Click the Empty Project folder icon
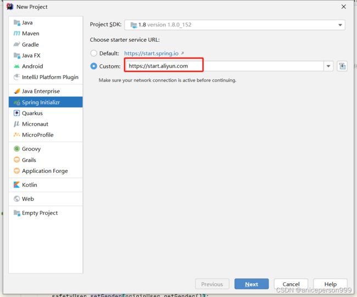Image resolution: width=357 pixels, height=297 pixels. [x=17, y=213]
